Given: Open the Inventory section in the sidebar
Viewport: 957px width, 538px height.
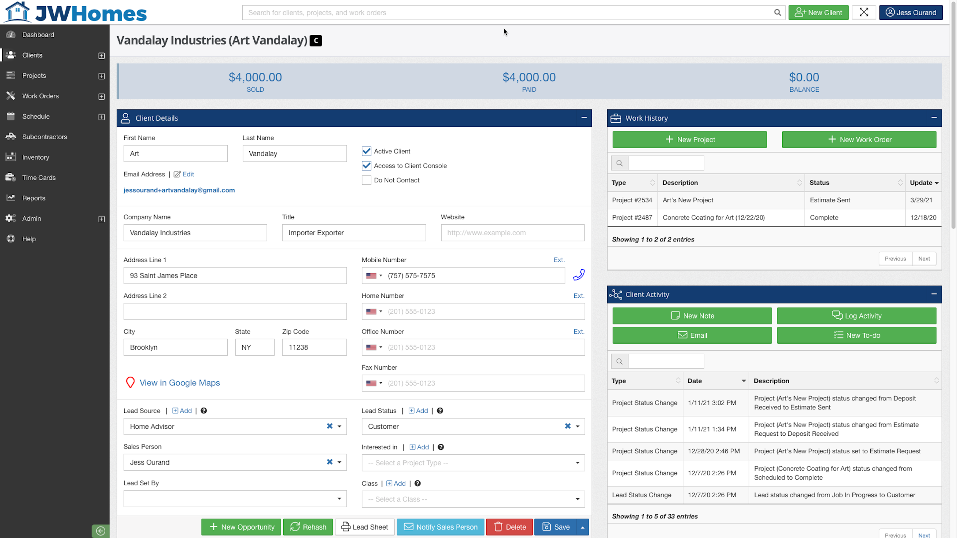Looking at the screenshot, I should click(x=36, y=157).
